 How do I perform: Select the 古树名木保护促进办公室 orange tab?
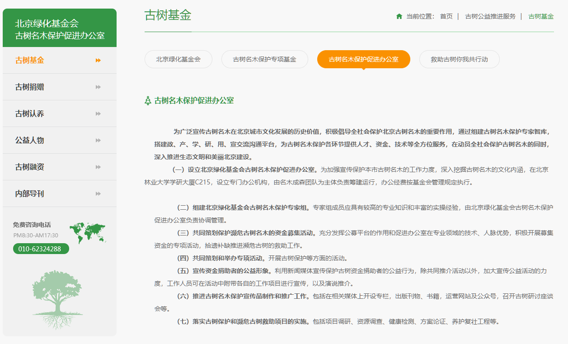363,59
